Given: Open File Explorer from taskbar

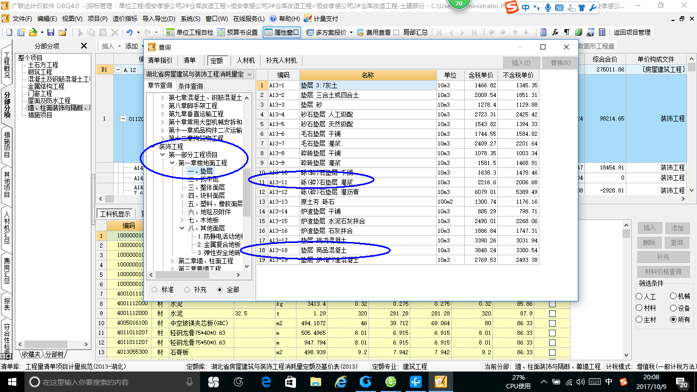Looking at the screenshot, I should coord(316,381).
